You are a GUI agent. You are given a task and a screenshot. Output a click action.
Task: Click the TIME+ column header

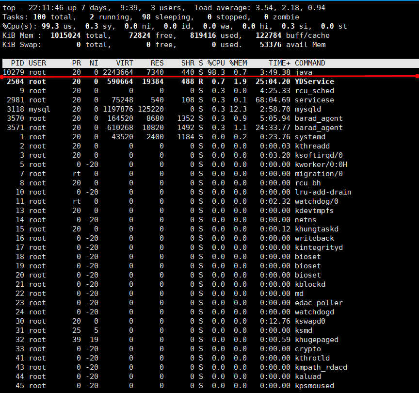pyautogui.click(x=279, y=63)
